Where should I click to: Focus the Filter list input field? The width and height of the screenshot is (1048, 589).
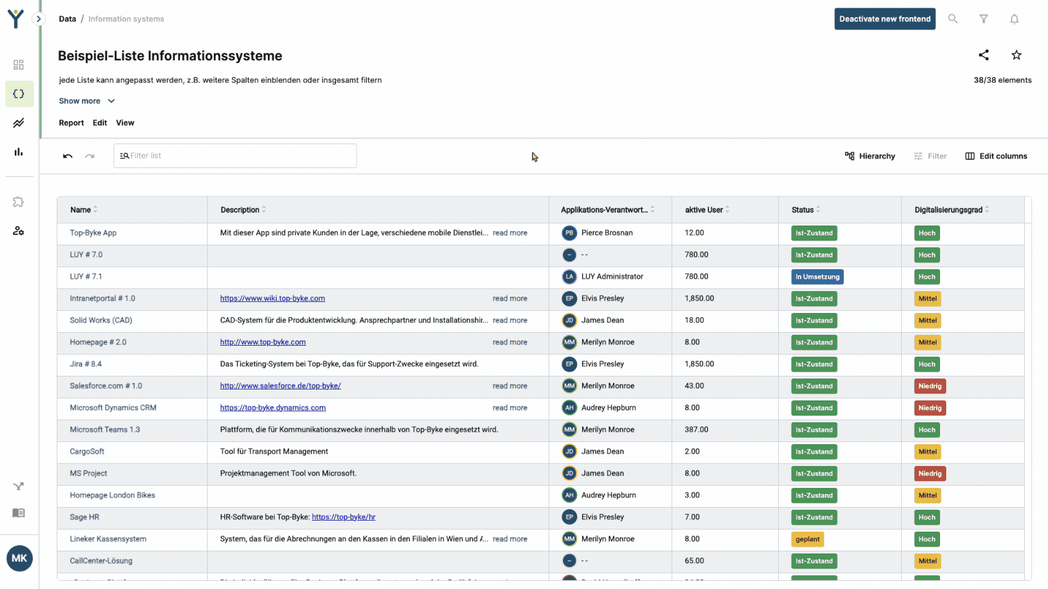pyautogui.click(x=239, y=156)
